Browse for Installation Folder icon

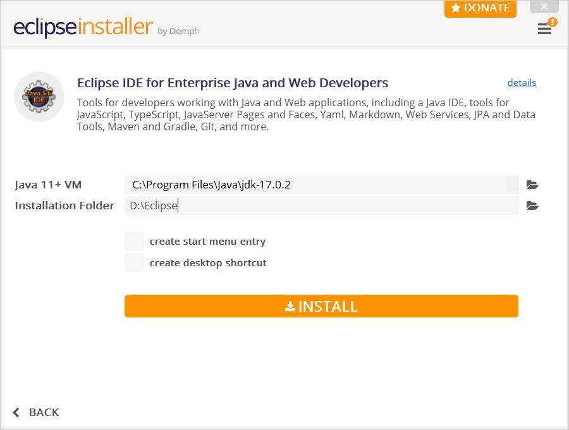pyautogui.click(x=532, y=206)
